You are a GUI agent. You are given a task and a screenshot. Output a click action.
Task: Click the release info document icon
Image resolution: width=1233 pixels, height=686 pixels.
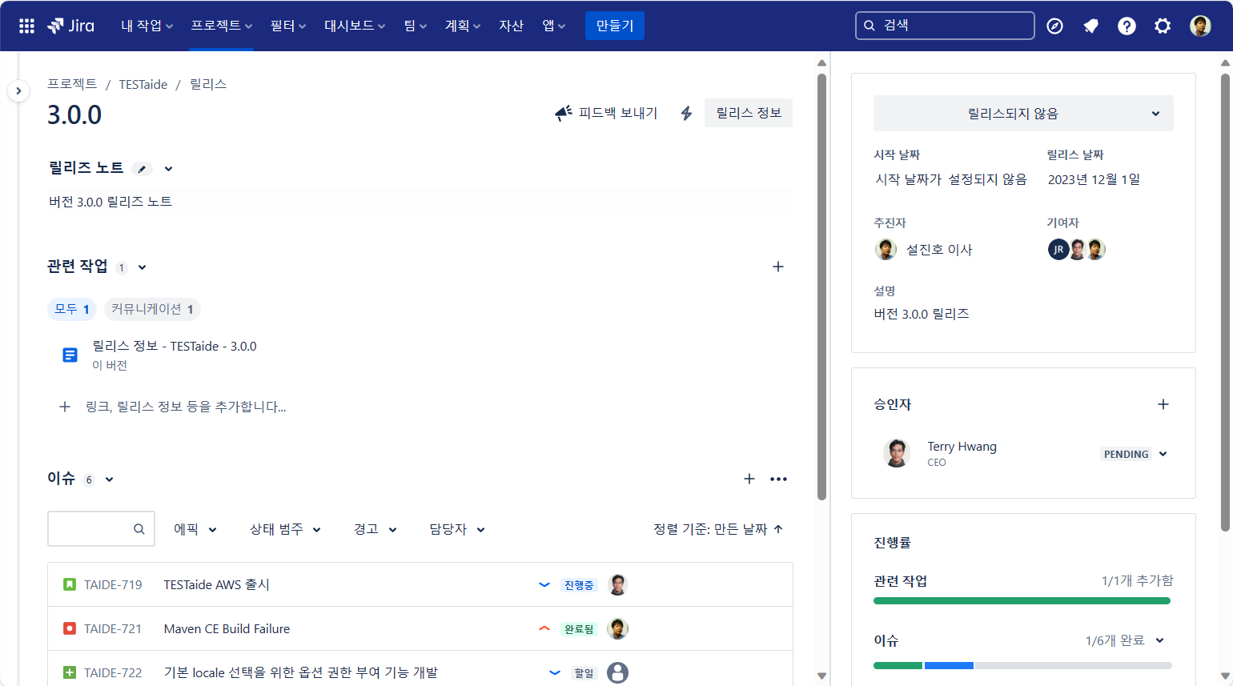click(x=70, y=355)
